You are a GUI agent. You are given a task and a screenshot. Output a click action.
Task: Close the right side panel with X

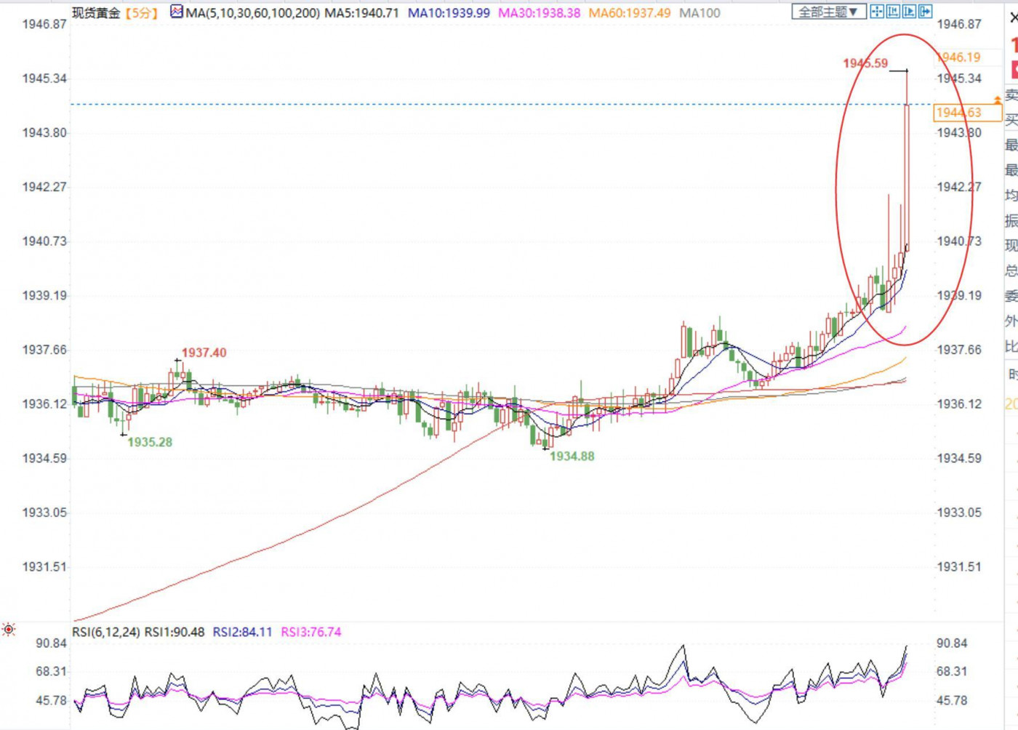pos(1014,17)
